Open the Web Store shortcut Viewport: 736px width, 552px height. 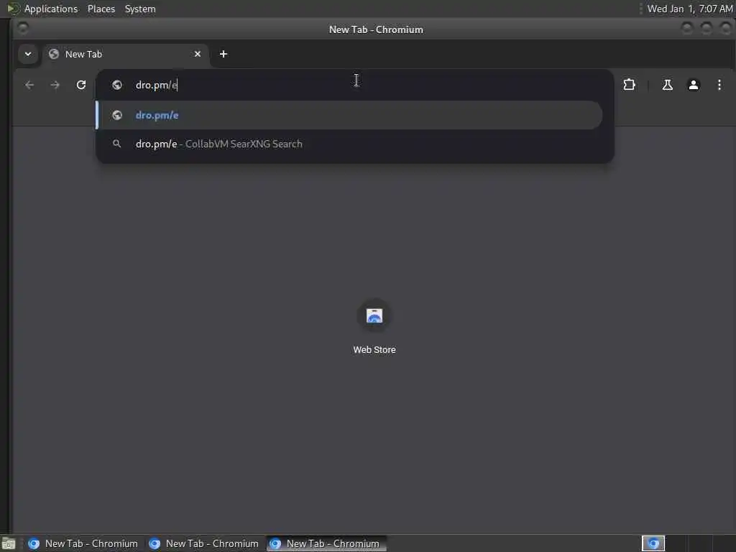coord(374,327)
